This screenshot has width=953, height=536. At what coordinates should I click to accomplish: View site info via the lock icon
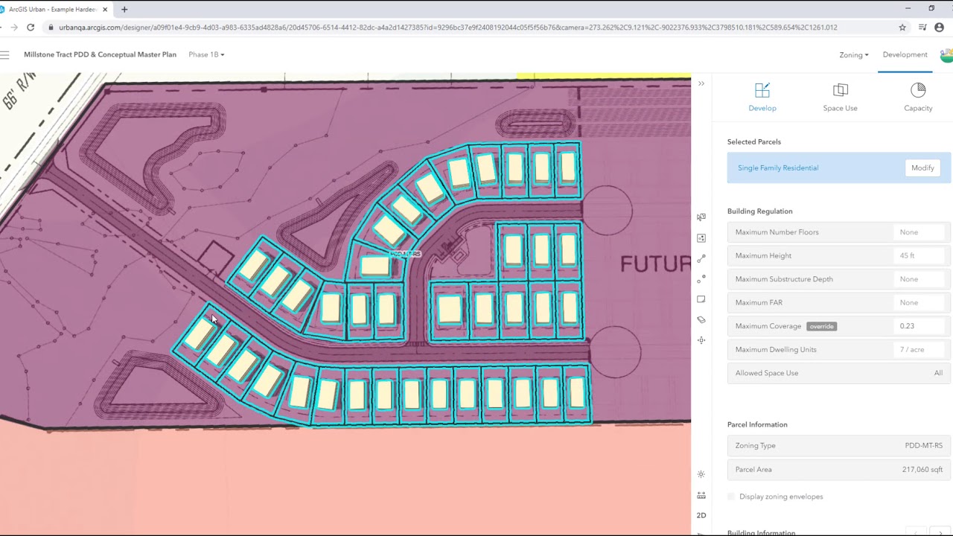coord(50,28)
